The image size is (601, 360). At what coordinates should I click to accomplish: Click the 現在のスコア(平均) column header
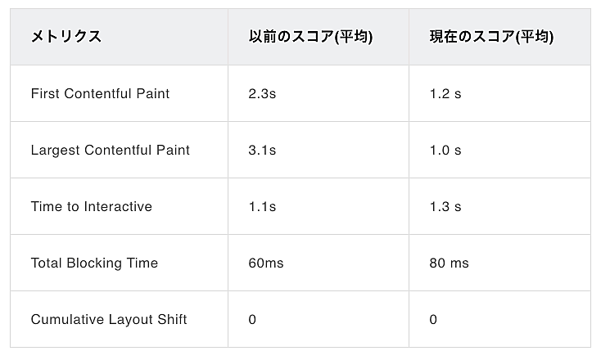click(491, 37)
